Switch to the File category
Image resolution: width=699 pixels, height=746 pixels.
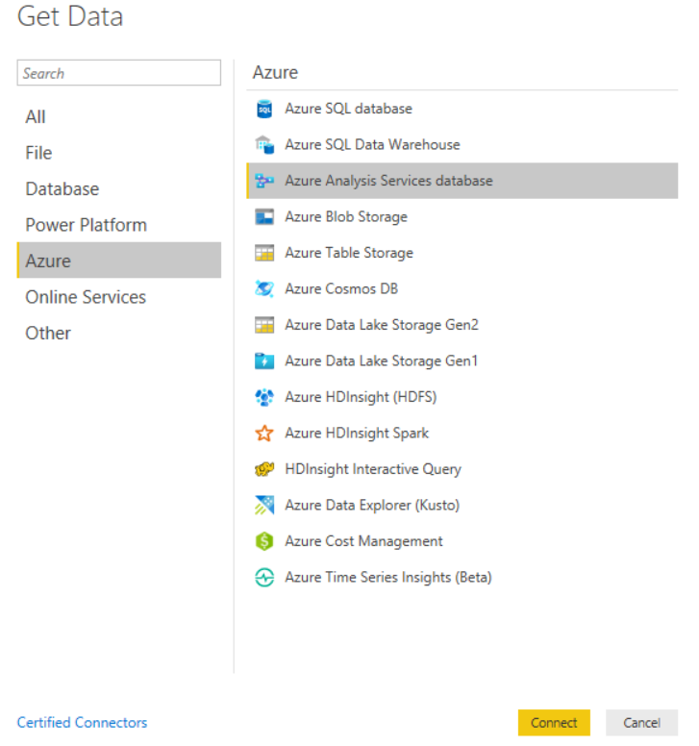[119, 153]
